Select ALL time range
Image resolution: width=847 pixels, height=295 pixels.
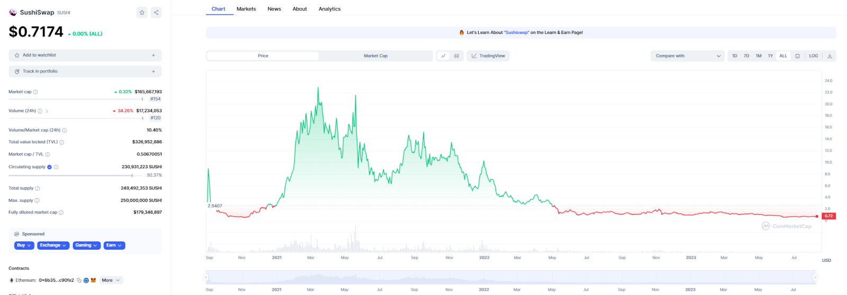coord(783,56)
